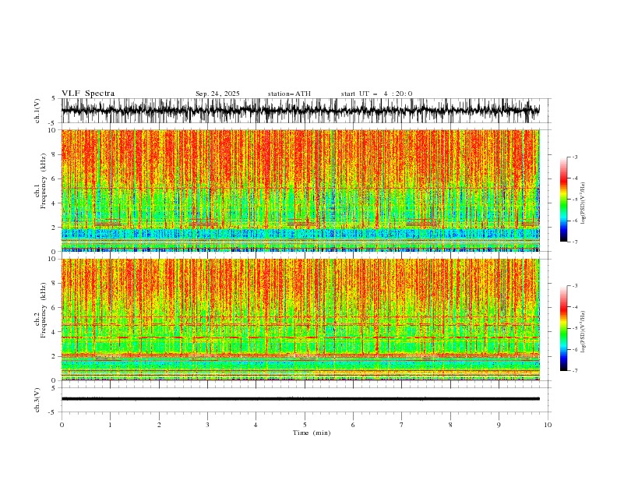Click the ch.2 color bar "log(PSD)(V²/Hz)" label
617x477 pixels.
click(583, 332)
